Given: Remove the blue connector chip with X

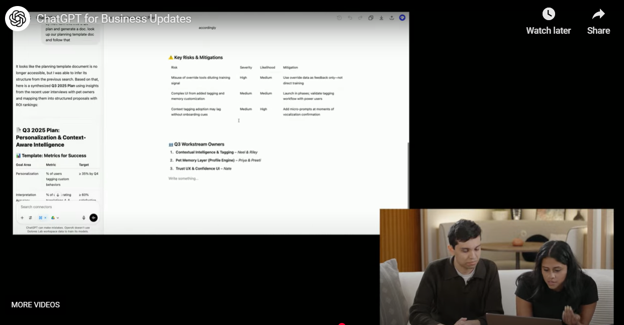Looking at the screenshot, I should (x=45, y=218).
